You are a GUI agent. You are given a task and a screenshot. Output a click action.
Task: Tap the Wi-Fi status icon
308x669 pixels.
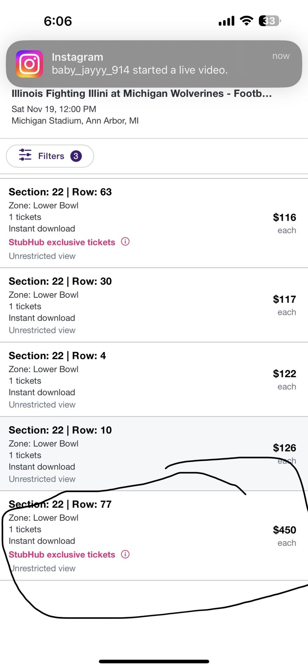(246, 21)
